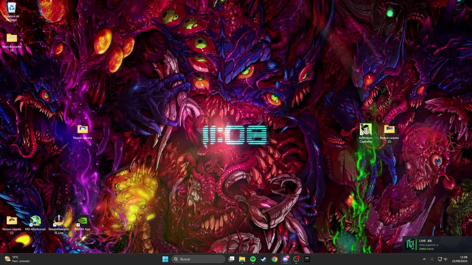Expand the hidden system tray icons

pyautogui.click(x=424, y=259)
